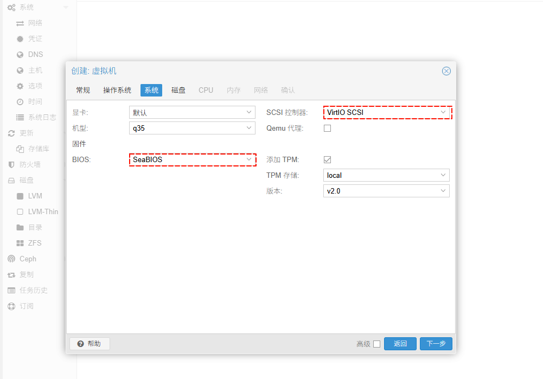The image size is (543, 379).
Task: Open the Ceph icon in sidebar
Action: click(11, 259)
